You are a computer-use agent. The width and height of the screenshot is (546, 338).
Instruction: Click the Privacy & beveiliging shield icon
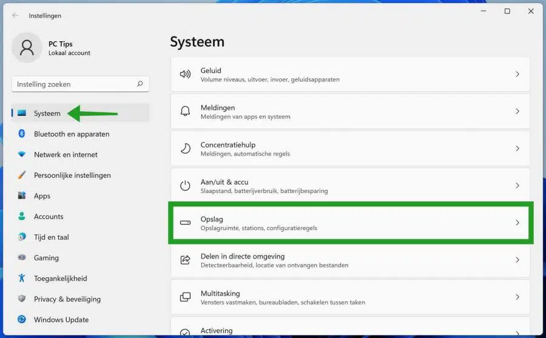pyautogui.click(x=22, y=299)
